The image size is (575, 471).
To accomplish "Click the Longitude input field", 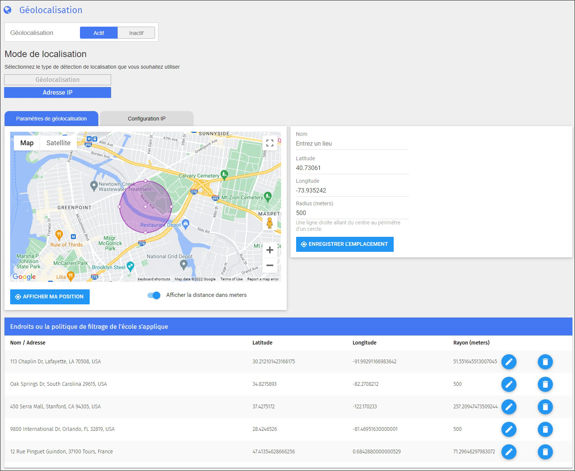I will point(352,191).
